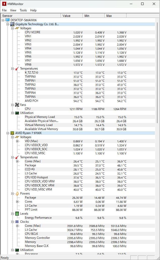Open the View menu
The height and width of the screenshot is (260, 160).
pos(13,10)
